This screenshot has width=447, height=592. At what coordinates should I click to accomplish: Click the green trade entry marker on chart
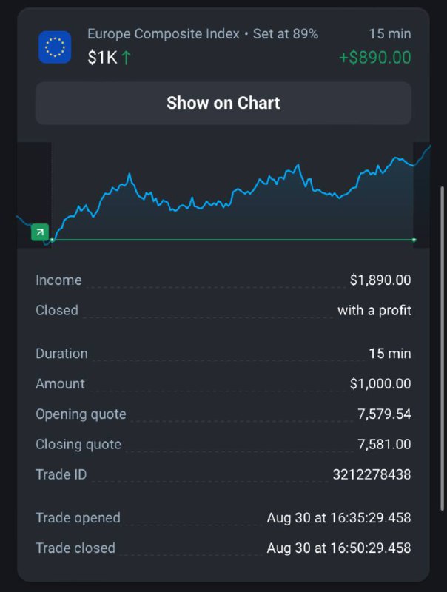coord(40,232)
